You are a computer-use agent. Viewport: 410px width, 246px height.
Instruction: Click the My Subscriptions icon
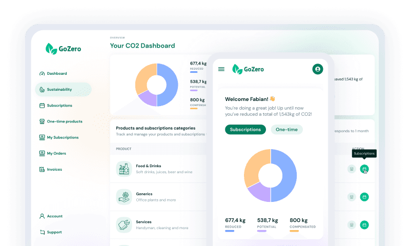coord(42,137)
